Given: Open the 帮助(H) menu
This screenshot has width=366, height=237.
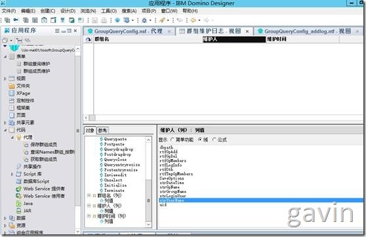Looking at the screenshot, I should pos(190,11).
